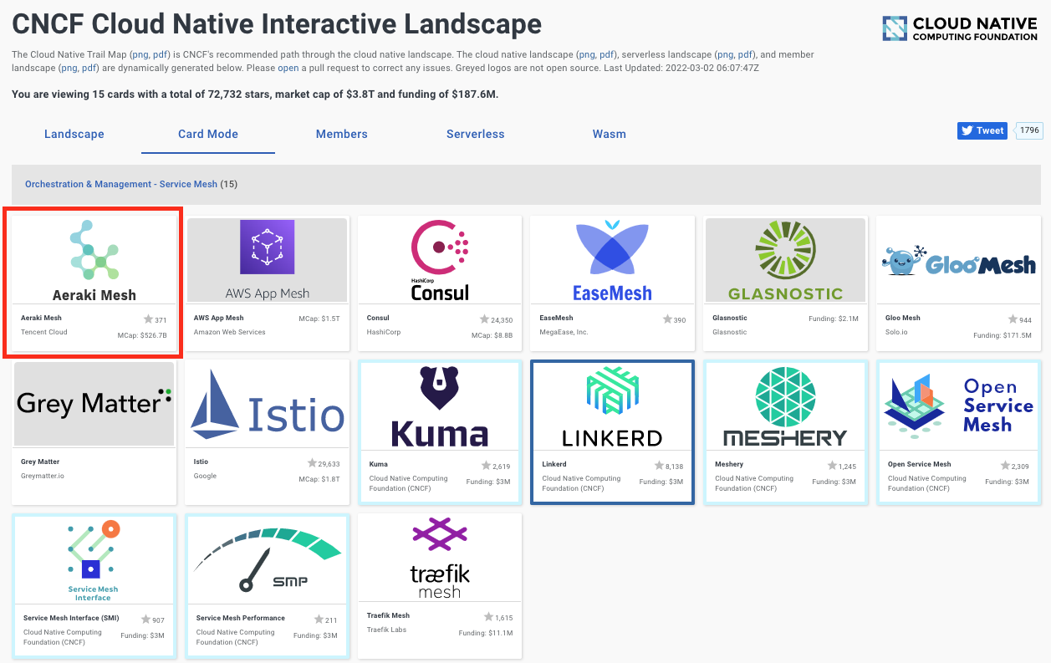Switch to the Members tab

click(341, 134)
